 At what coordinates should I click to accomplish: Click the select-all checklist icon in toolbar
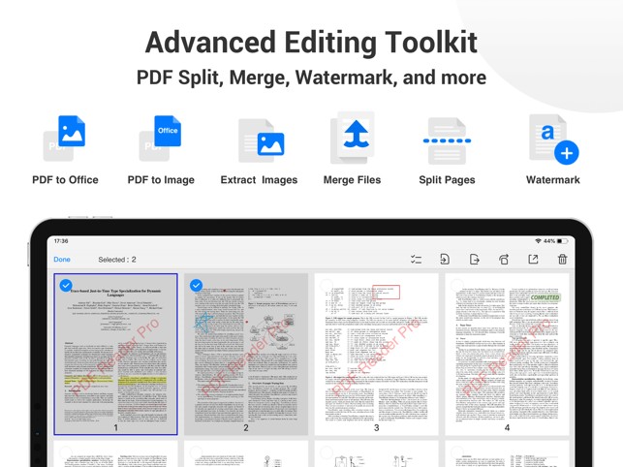pos(416,260)
